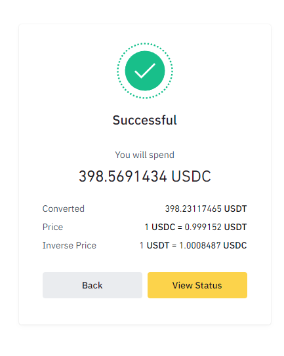
Task: Click the green success checkmark icon
Action: [145, 71]
